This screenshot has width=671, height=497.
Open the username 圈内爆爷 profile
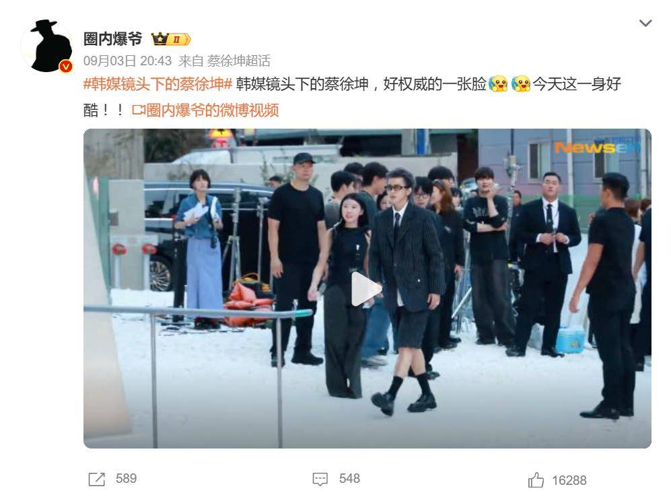tap(112, 39)
